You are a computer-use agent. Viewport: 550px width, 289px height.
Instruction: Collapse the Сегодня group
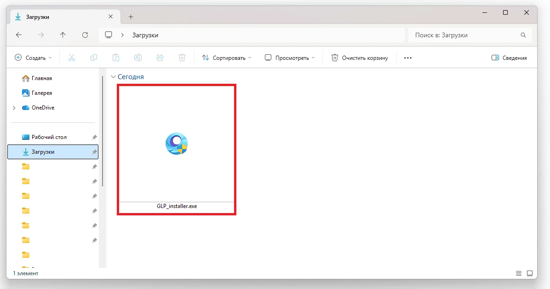113,77
